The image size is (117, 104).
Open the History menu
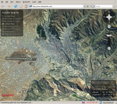click(x=18, y=2)
